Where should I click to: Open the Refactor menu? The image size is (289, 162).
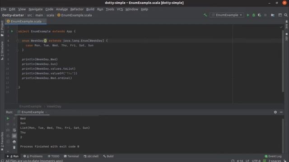click(x=77, y=9)
